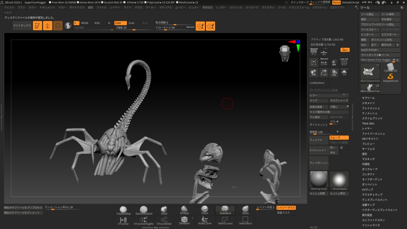
Task: Select the ClayBuildup brush
Action: click(x=123, y=210)
